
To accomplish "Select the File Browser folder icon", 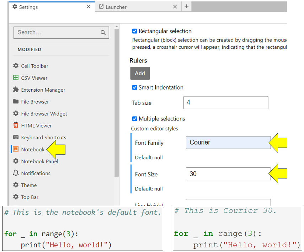I will click(16, 102).
